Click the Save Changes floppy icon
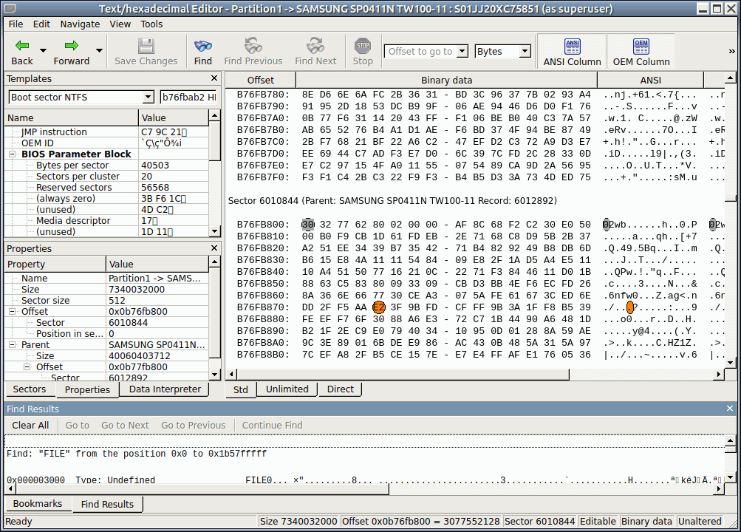This screenshot has height=532, width=741. [146, 46]
